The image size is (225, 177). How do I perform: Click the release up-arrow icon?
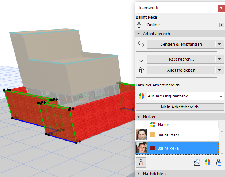[x=141, y=70]
